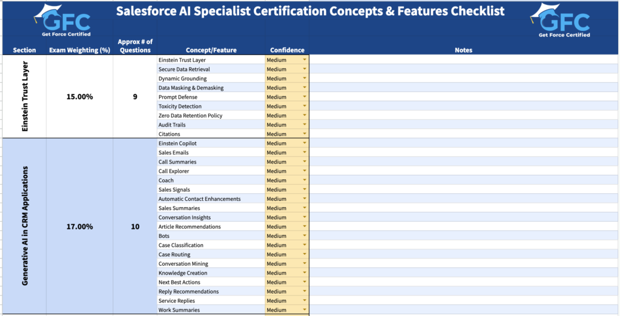
Task: Click the Notes cell for Case Routing row
Action: click(463, 254)
